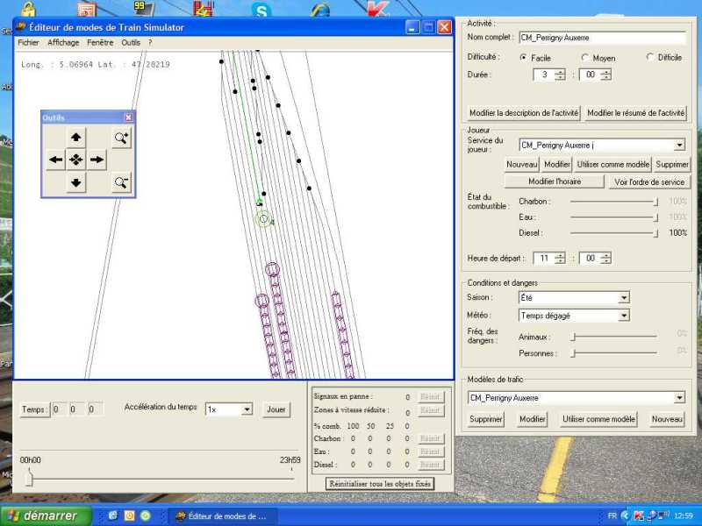Click the FR language indicator in tray

click(612, 515)
